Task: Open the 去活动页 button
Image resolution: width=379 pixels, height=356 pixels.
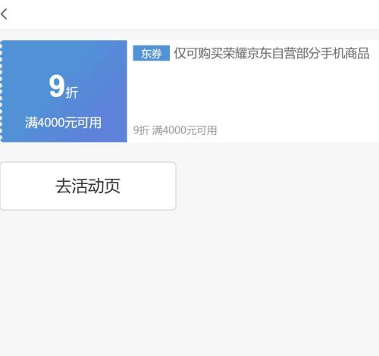Action: [88, 186]
